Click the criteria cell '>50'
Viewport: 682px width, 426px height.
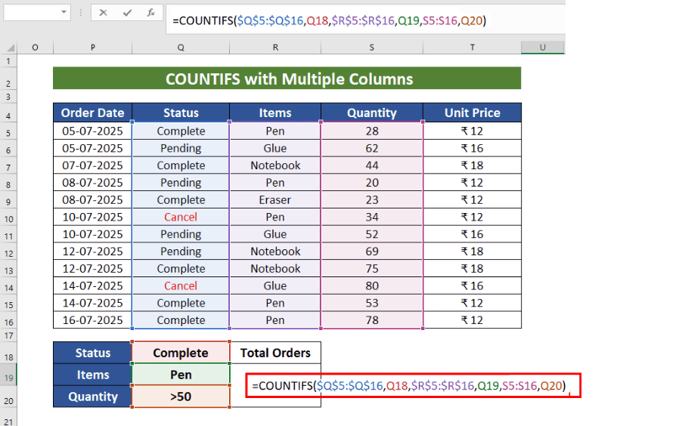tap(181, 397)
